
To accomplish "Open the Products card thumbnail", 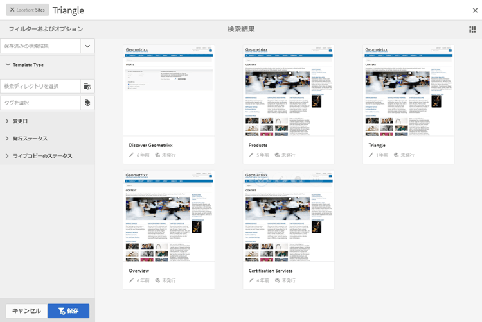I will [289, 90].
